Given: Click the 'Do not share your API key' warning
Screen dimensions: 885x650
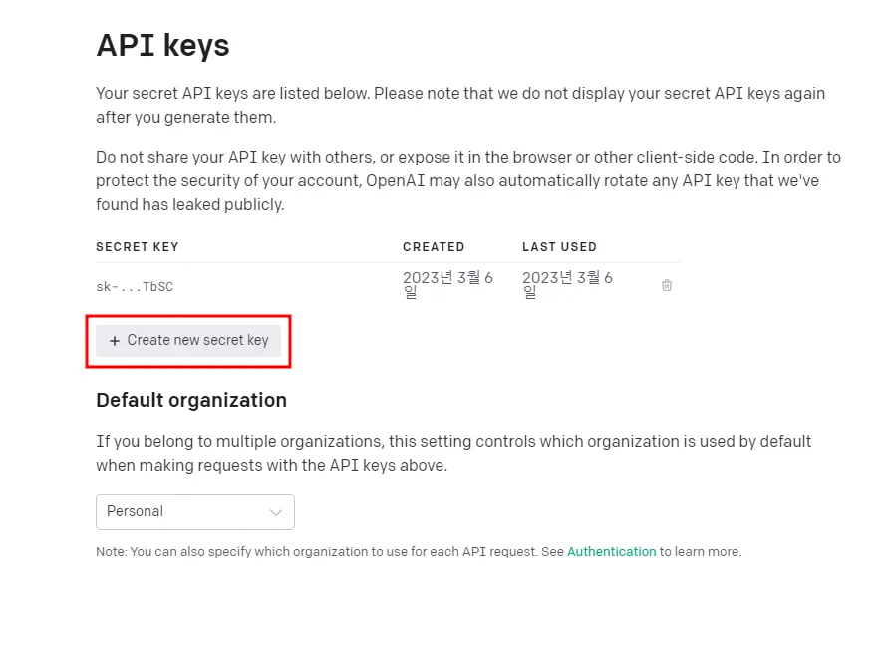Looking at the screenshot, I should (467, 180).
